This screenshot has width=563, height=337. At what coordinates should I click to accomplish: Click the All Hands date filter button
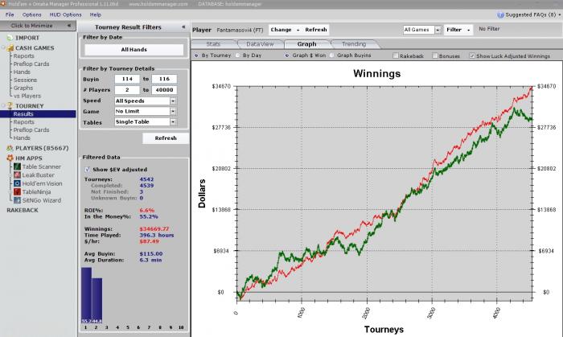point(134,50)
